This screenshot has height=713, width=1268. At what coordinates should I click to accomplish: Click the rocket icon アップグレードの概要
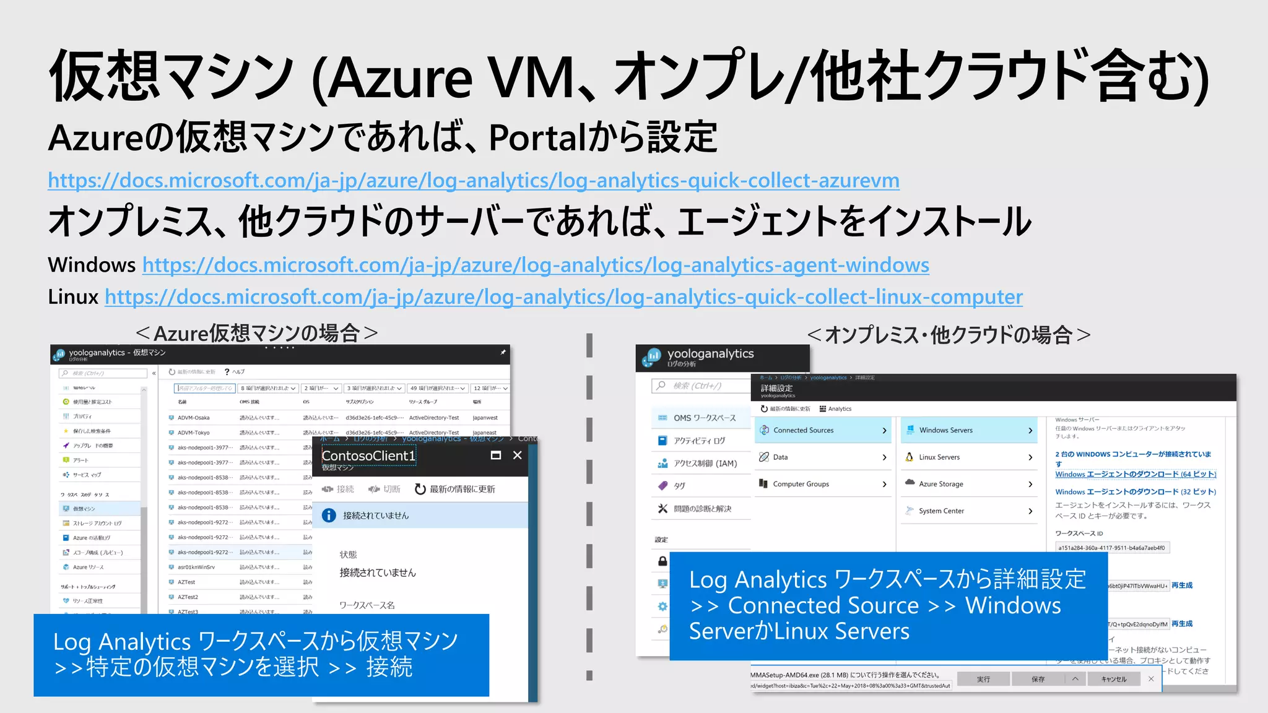[x=66, y=446]
